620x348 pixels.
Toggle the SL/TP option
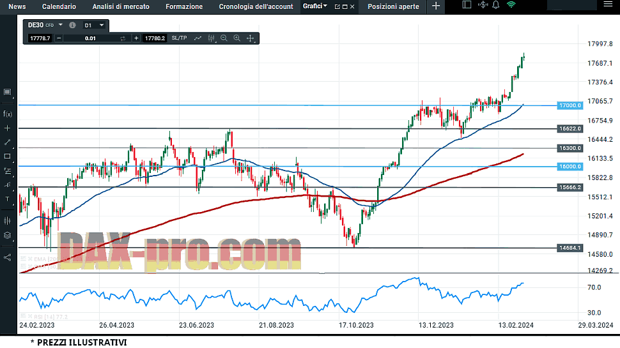(x=179, y=38)
